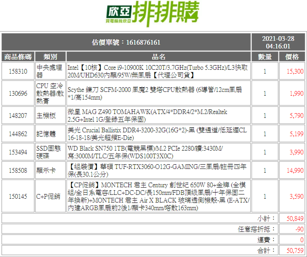The image size is (307, 257).
Task: Click quantity 1 in the MONTECH combo row
Action: (265, 196)
